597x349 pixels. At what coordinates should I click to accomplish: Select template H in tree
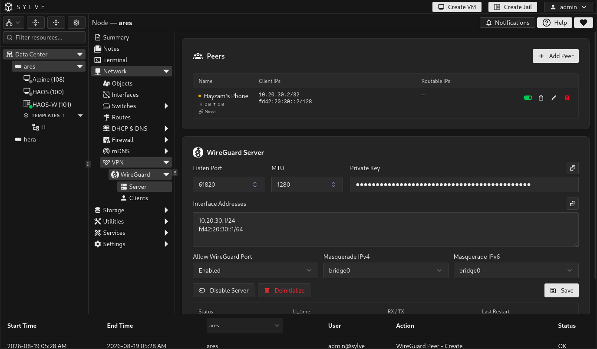39,127
